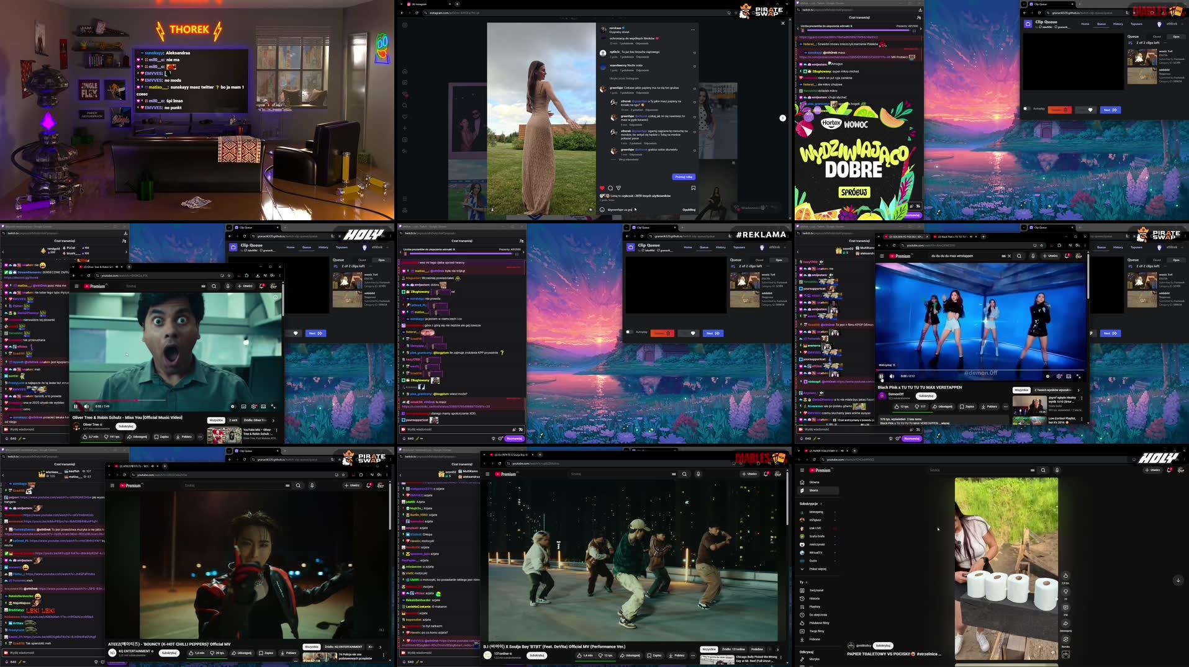Screen dimensions: 1189x667
Task: Enter fullscreen on the Oliver Tree video
Action: (273, 406)
